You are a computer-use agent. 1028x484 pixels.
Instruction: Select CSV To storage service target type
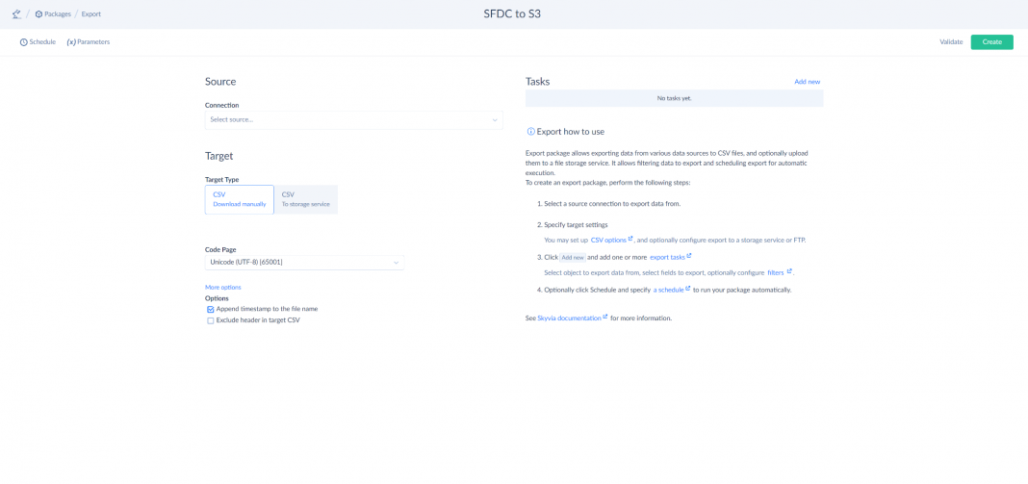[x=306, y=199]
